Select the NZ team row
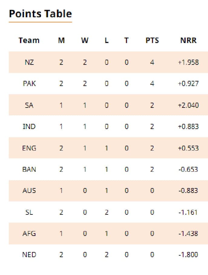Image resolution: width=208 pixels, height=275 pixels. pyautogui.click(x=29, y=62)
